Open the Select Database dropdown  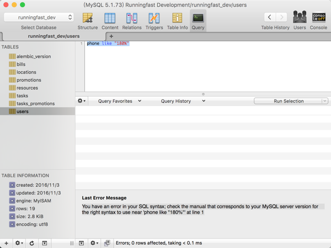(x=39, y=17)
